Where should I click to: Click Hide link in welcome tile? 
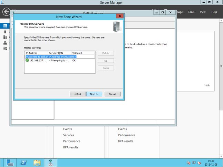207,85
